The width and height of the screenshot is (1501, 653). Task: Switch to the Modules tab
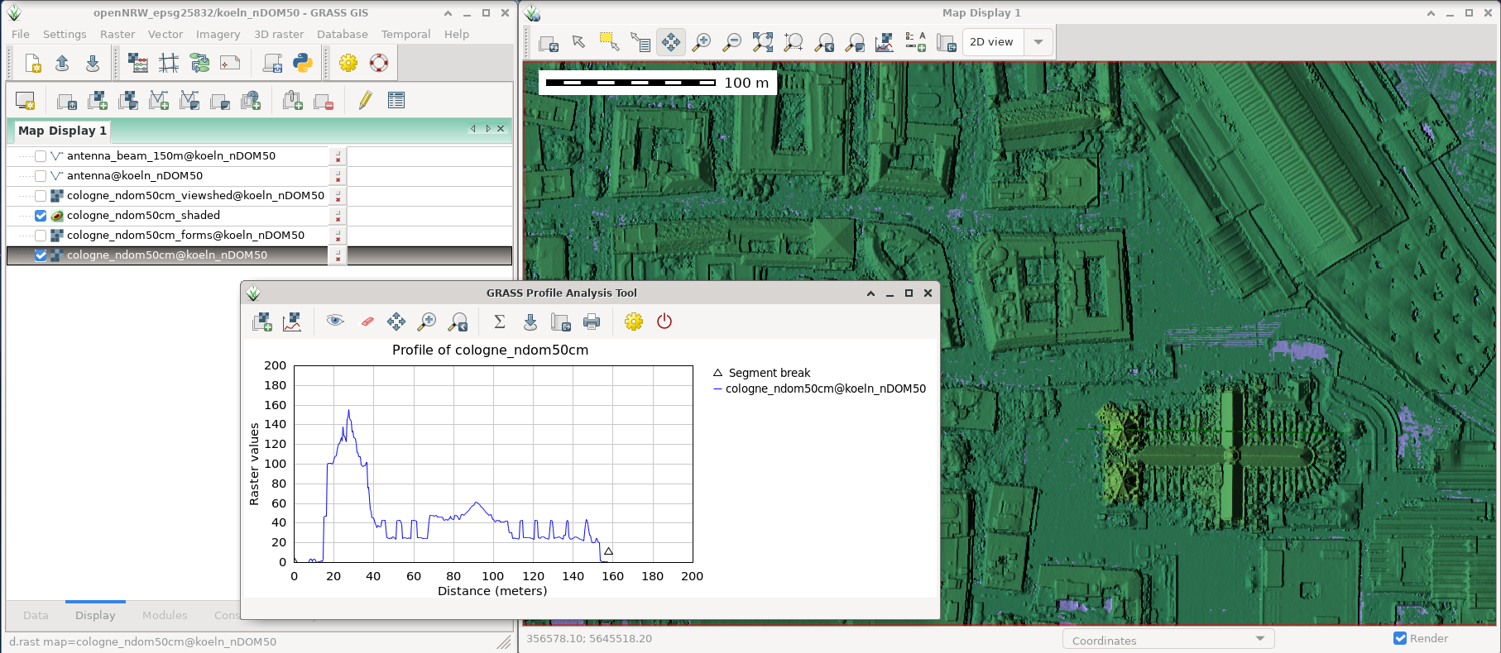[x=165, y=615]
